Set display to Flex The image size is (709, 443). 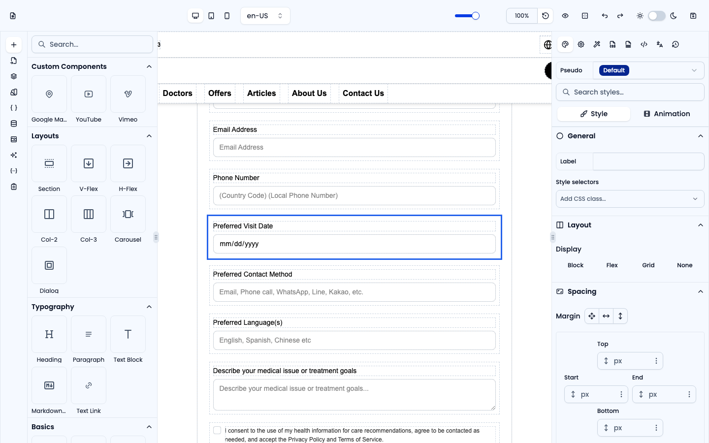point(612,265)
